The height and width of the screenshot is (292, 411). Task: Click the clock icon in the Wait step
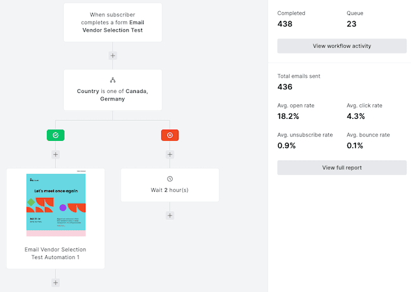(x=169, y=179)
